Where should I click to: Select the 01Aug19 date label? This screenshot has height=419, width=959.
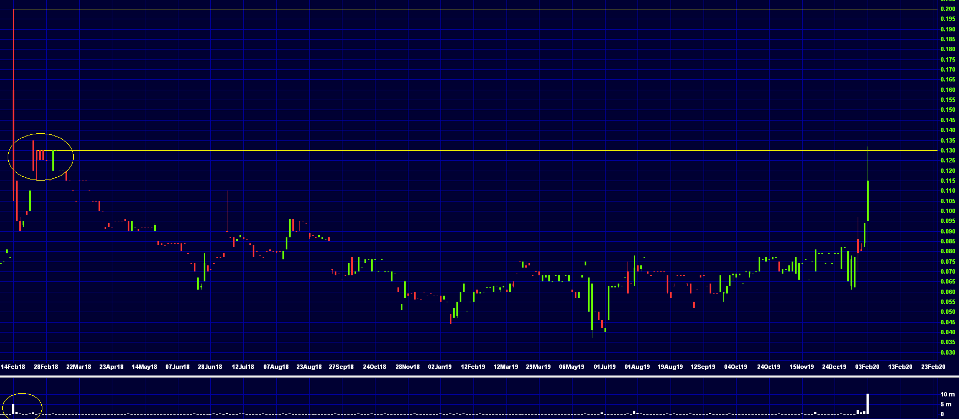tap(637, 367)
